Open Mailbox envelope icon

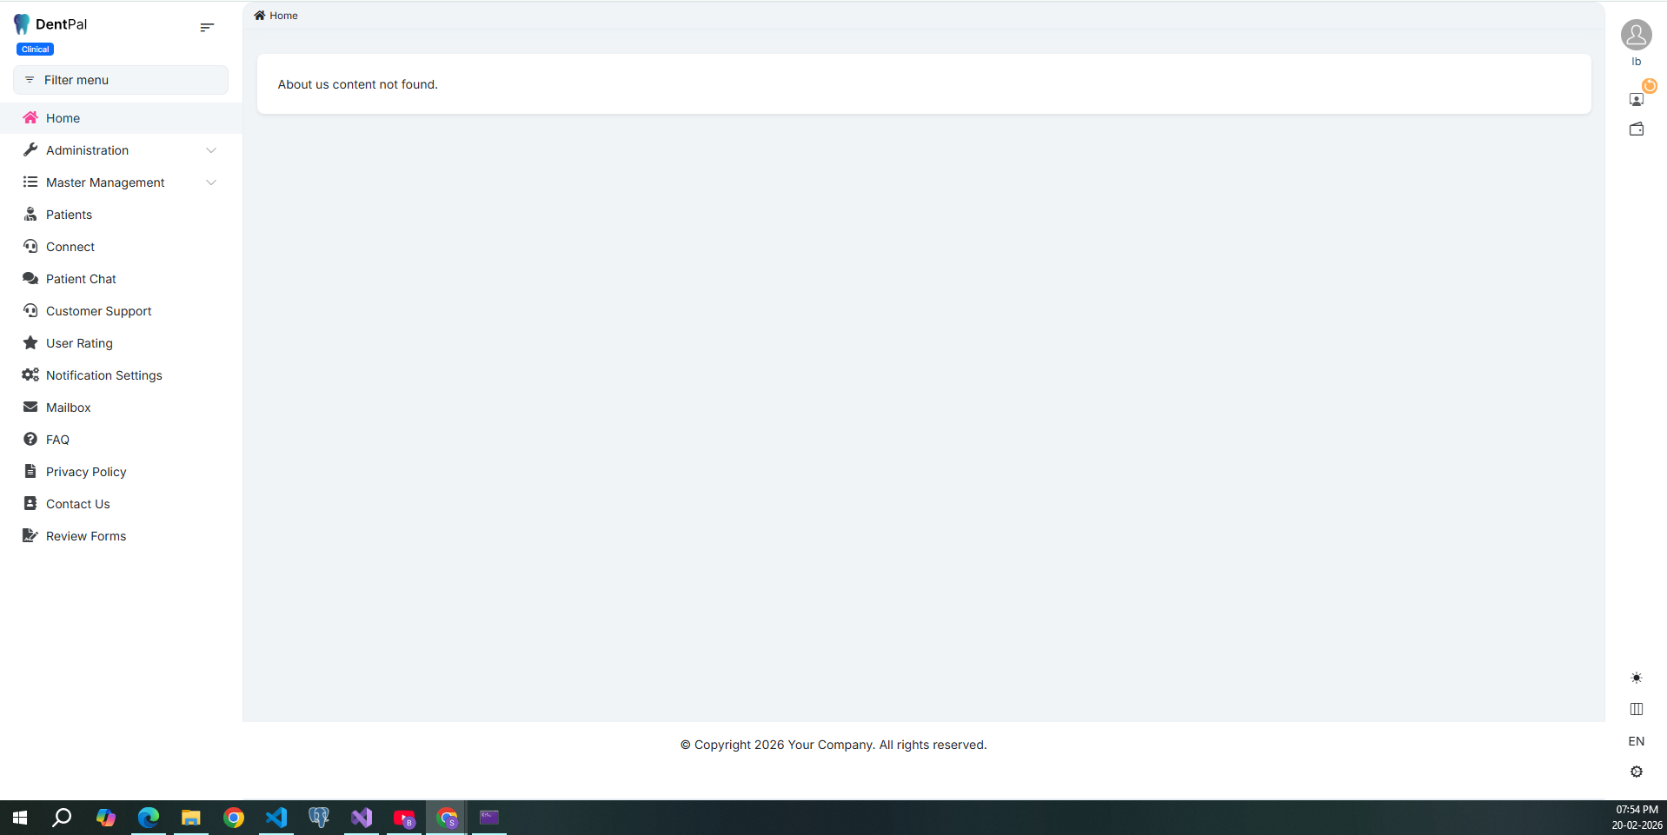tap(30, 408)
